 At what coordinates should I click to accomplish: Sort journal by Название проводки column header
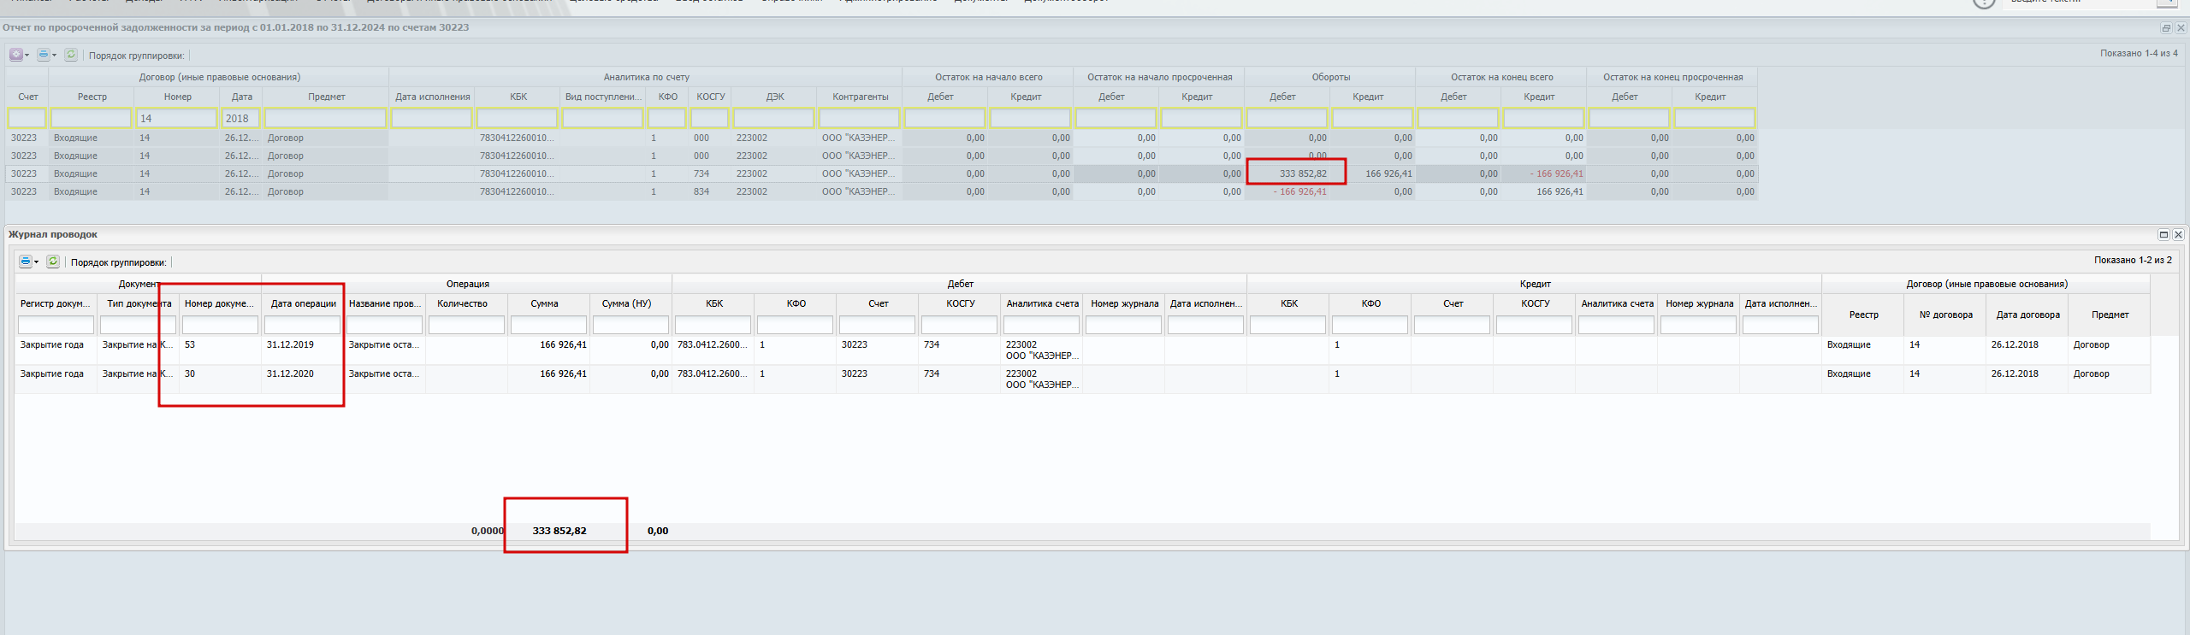(x=385, y=303)
